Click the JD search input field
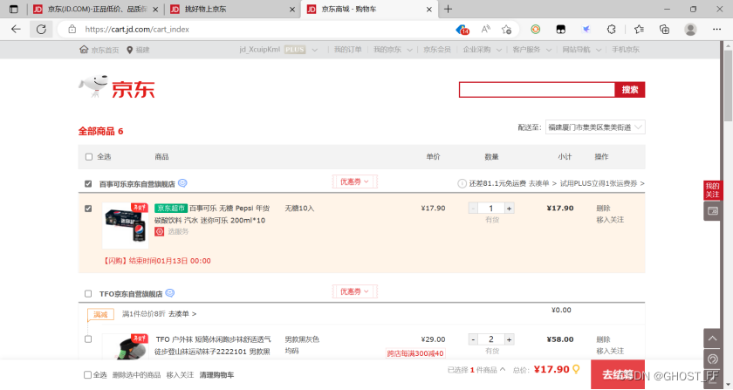This screenshot has height=390, width=733. (x=537, y=90)
